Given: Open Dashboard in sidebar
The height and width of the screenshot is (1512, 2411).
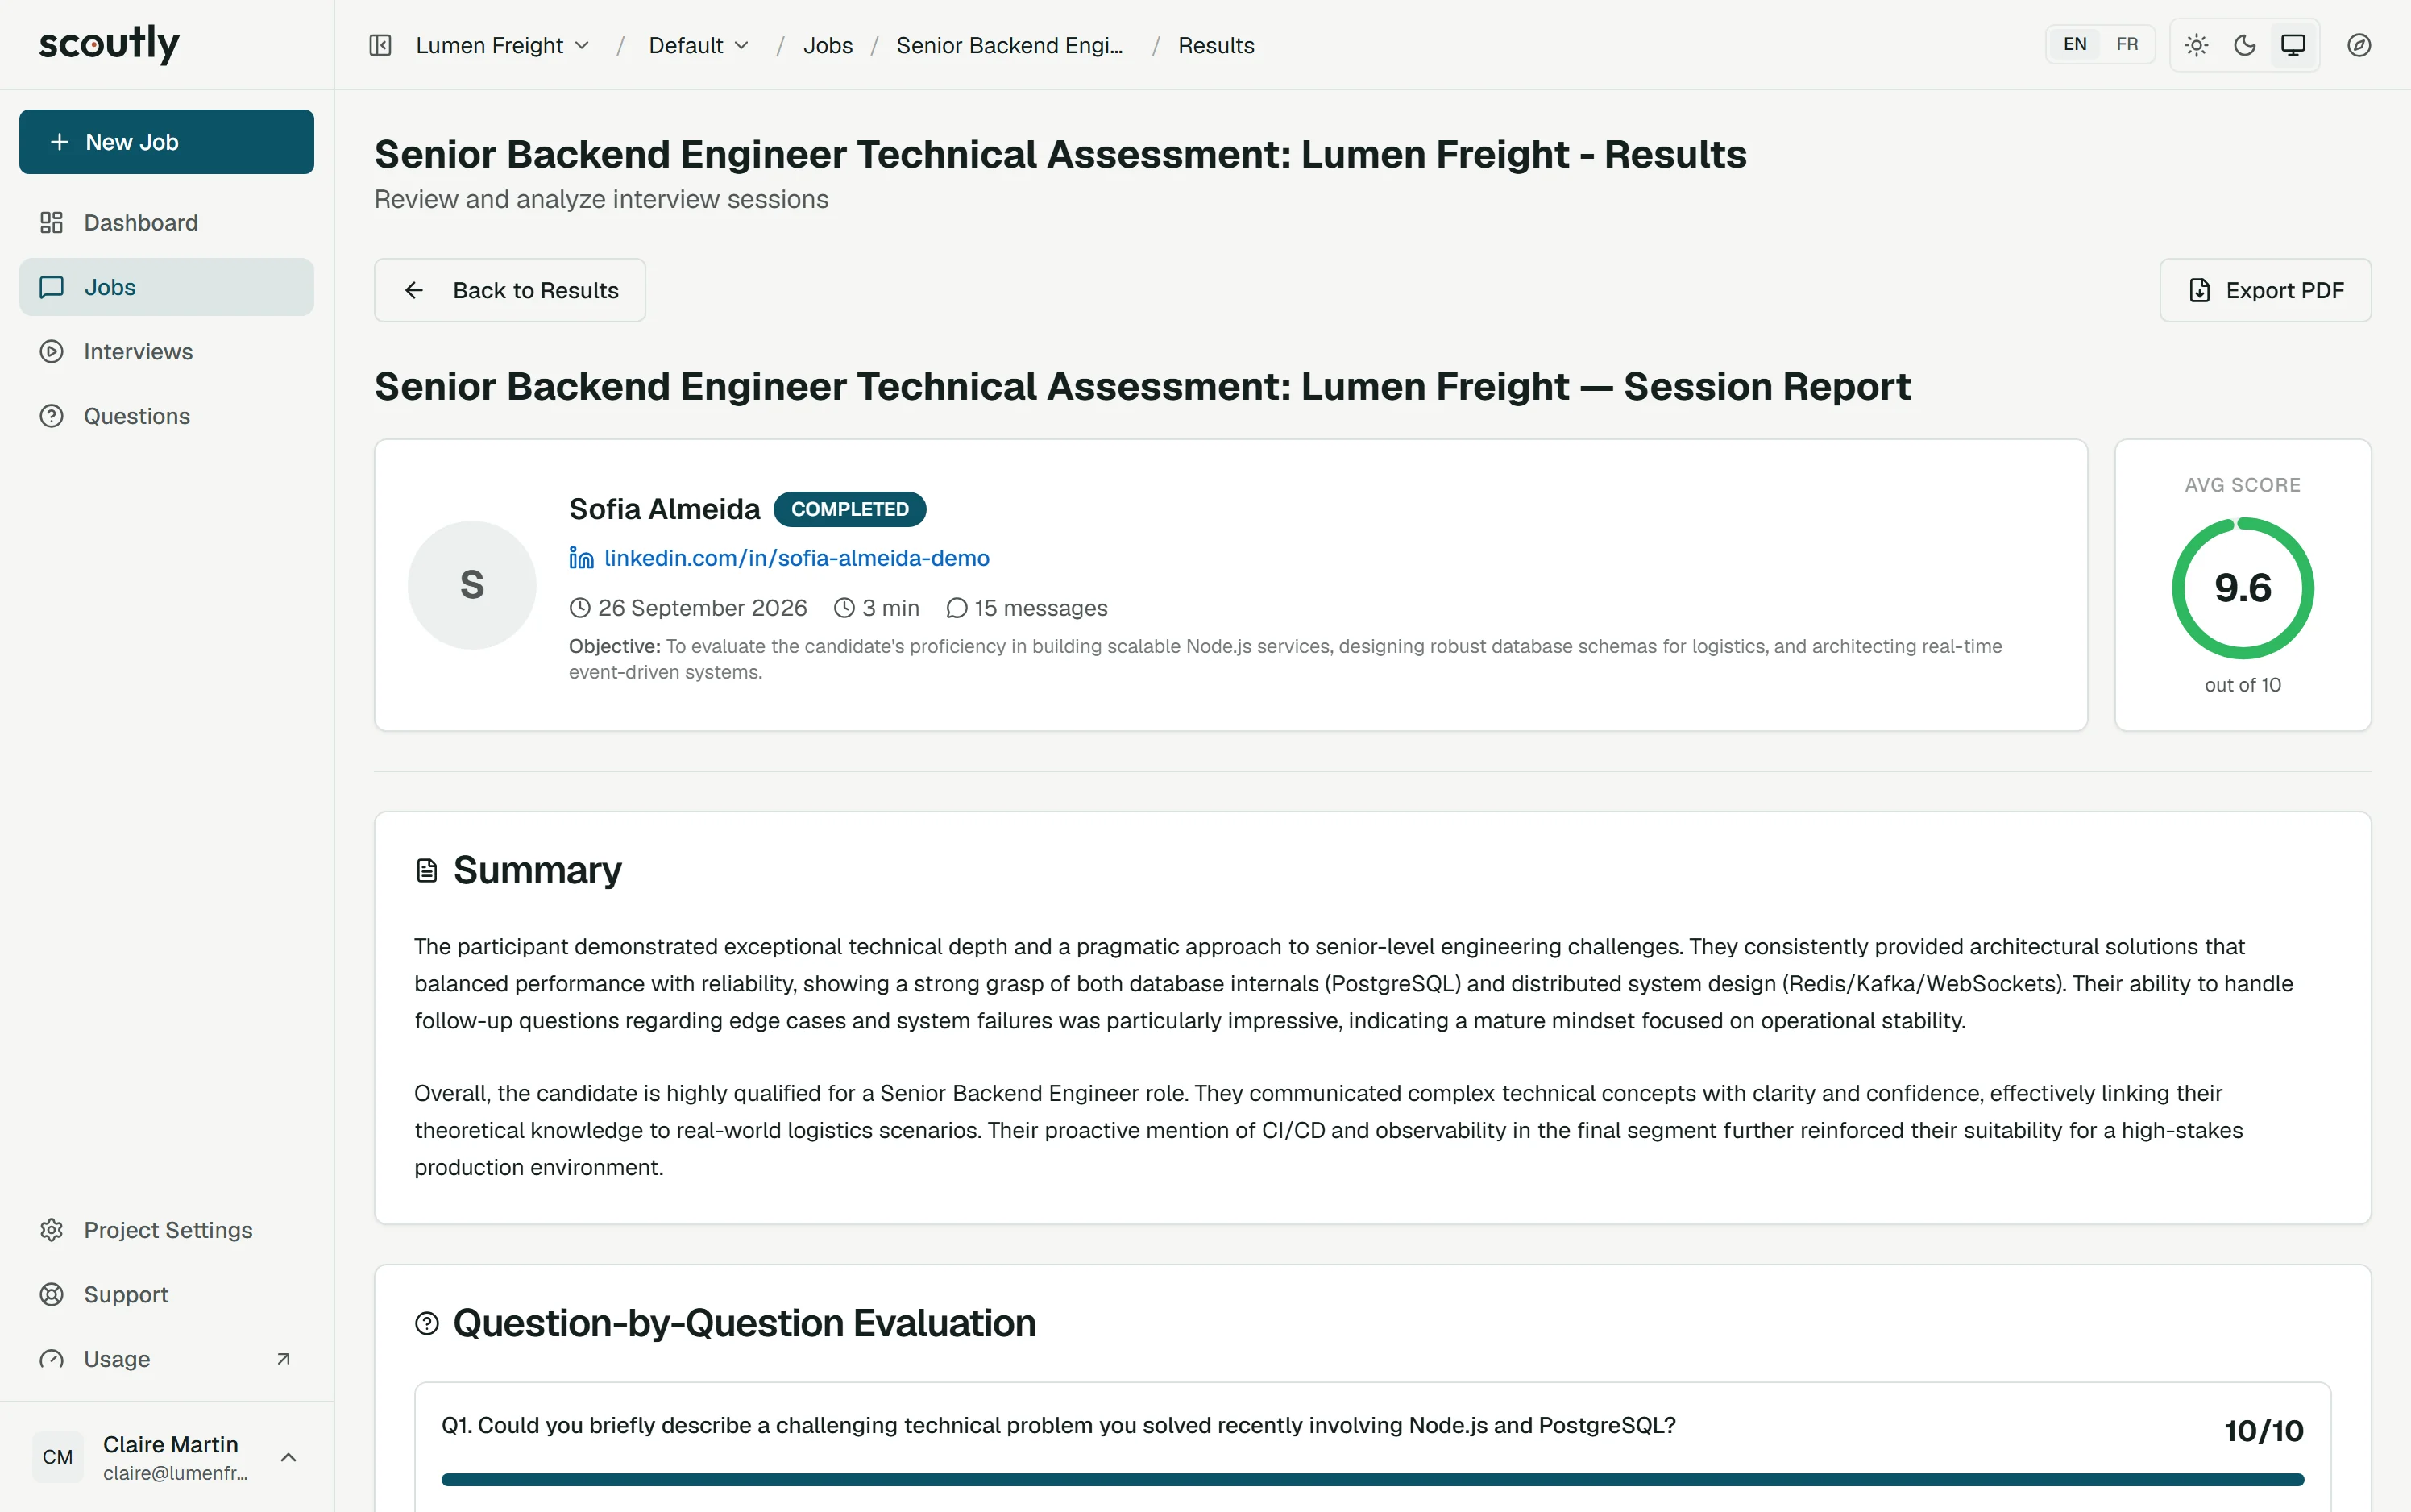Looking at the screenshot, I should [x=167, y=222].
